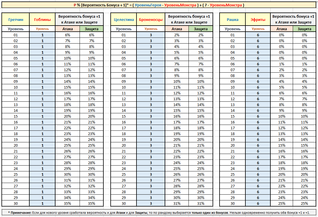Select the Защита column header in Броненосцы table
Viewport: 318px width, 217px height.
[x=201, y=29]
